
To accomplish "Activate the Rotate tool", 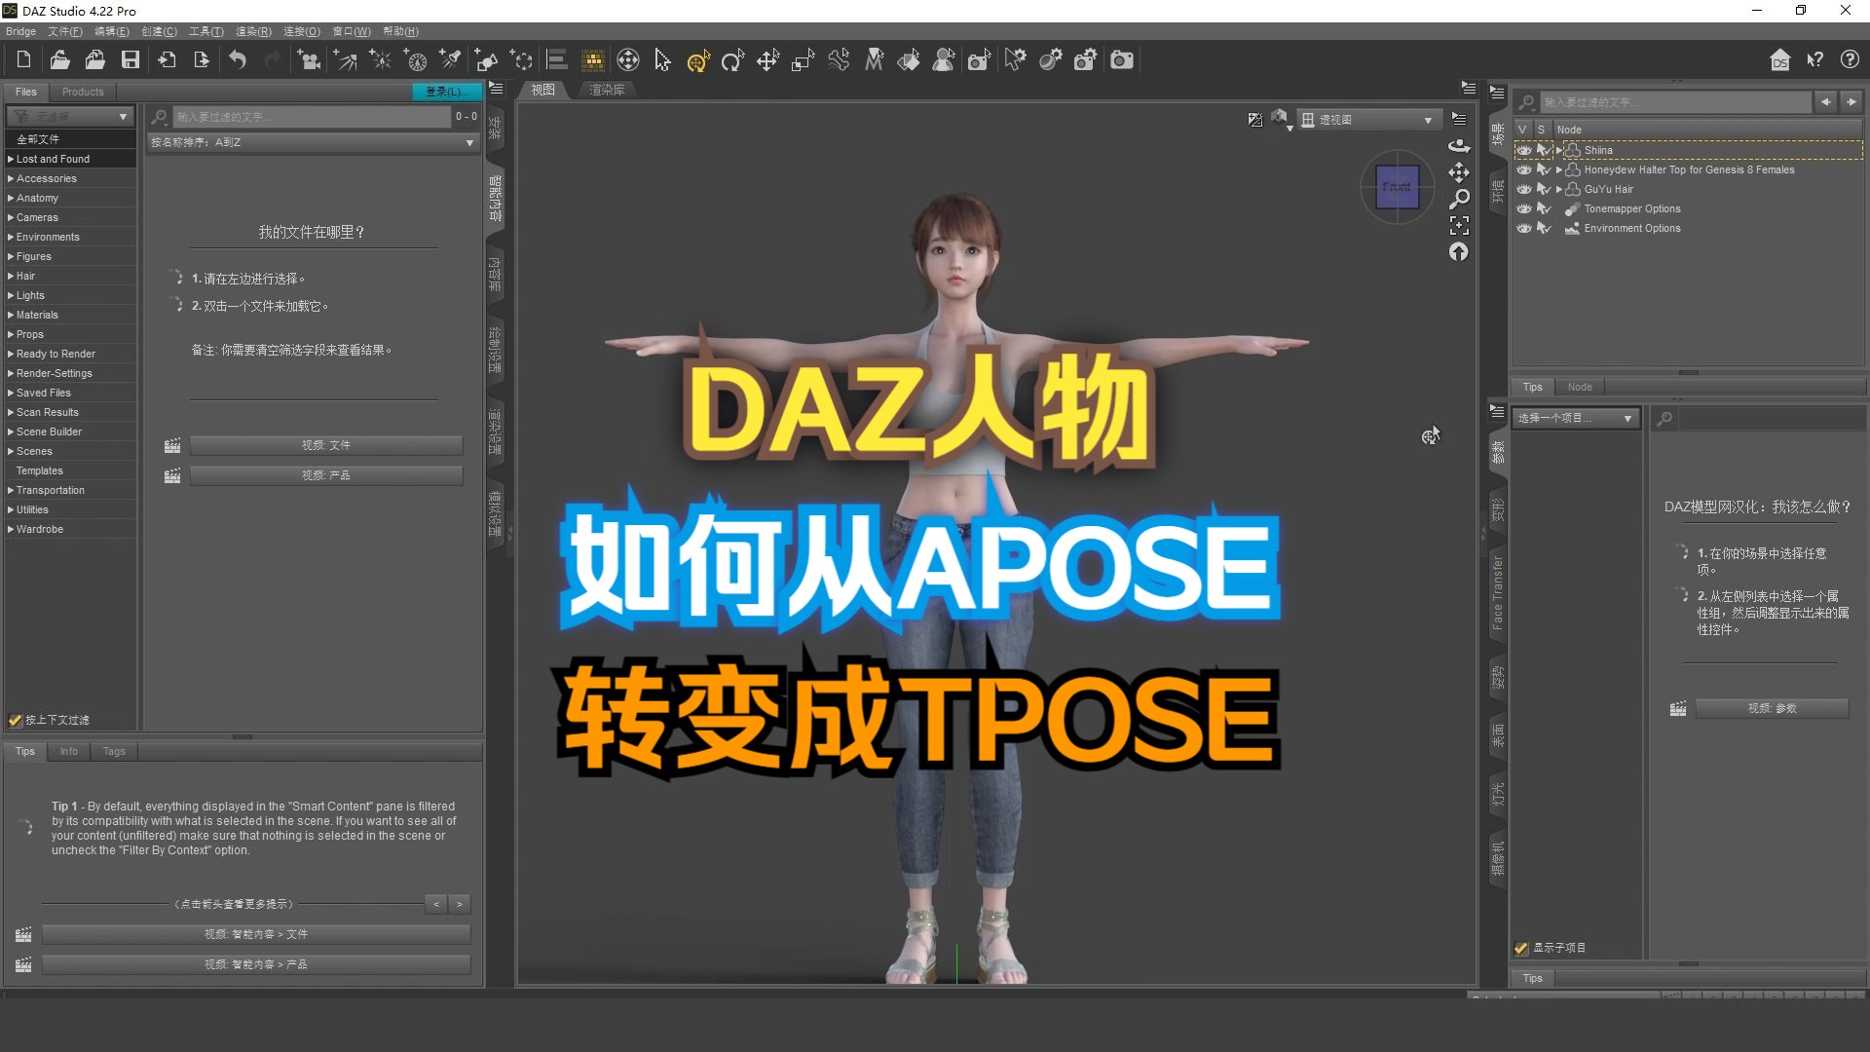I will [x=731, y=59].
